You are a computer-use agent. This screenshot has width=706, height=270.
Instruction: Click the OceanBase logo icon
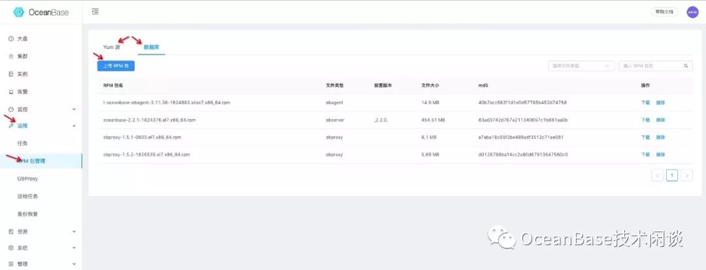[18, 12]
